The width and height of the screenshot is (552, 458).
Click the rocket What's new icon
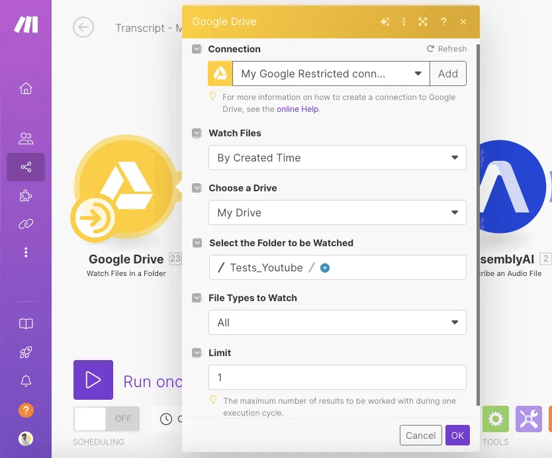[26, 352]
